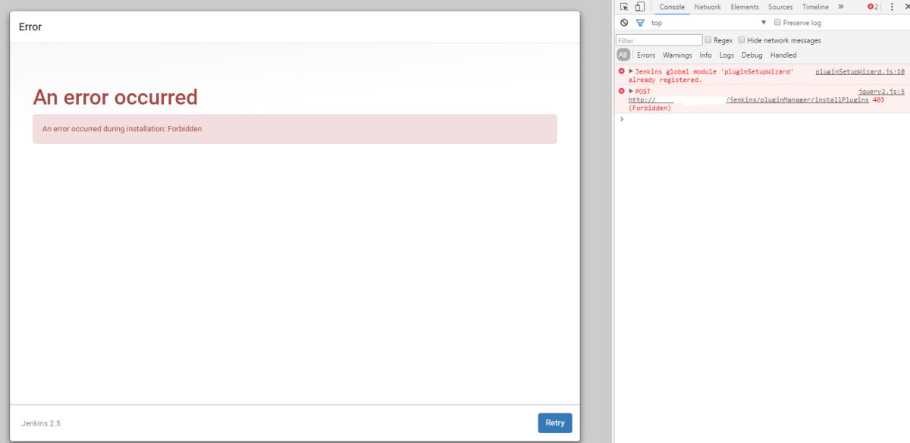Click the 'Error' dialog title

click(x=30, y=27)
